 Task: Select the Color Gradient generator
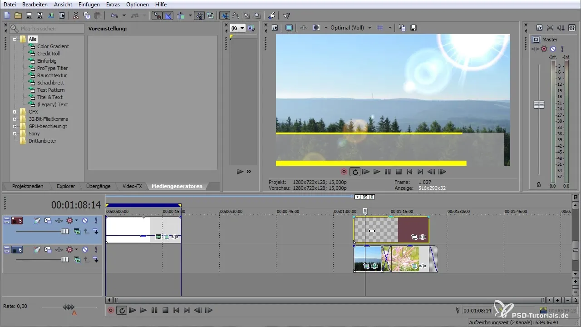53,46
